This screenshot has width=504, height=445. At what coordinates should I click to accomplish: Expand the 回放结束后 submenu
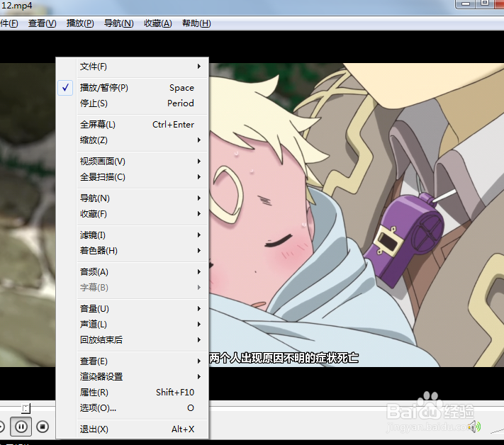click(132, 340)
